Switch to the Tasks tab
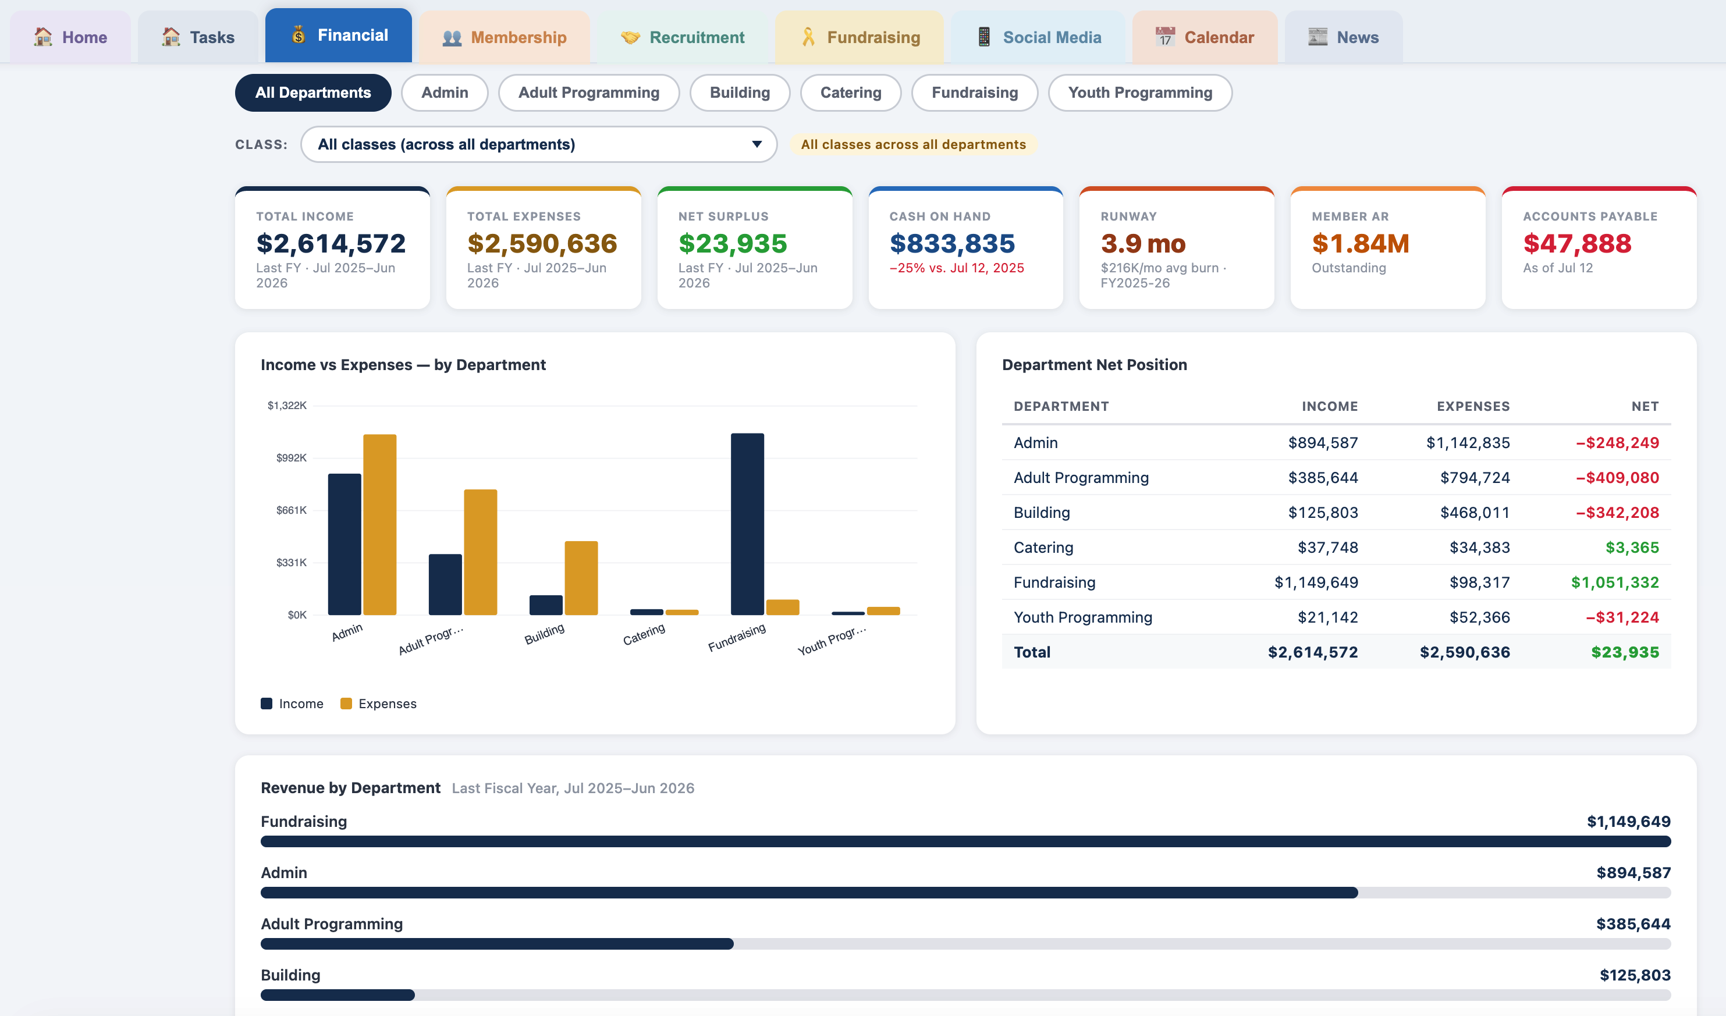1726x1016 pixels. pos(198,37)
